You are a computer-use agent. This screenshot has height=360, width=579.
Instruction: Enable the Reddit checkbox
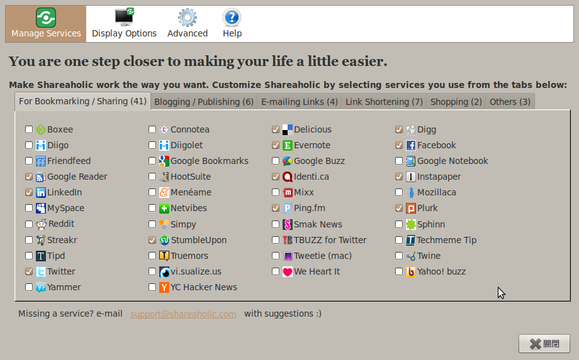click(x=29, y=224)
